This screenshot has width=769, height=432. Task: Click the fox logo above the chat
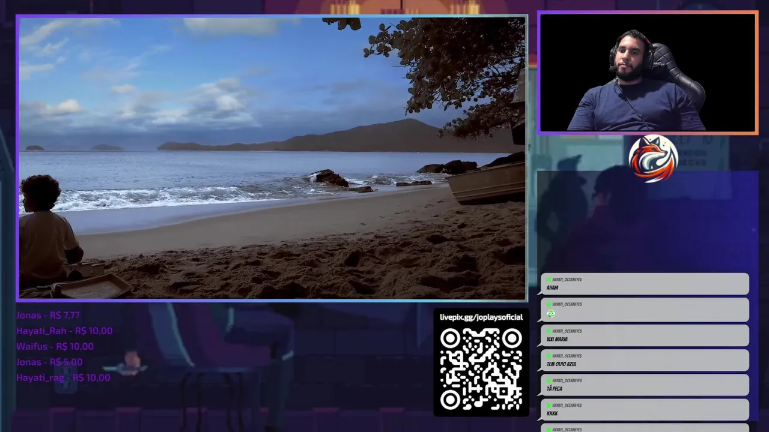[x=653, y=159]
